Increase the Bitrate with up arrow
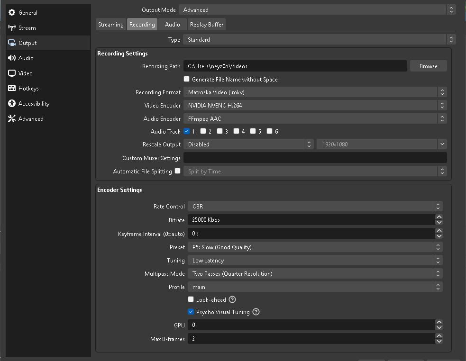The width and height of the screenshot is (466, 361). point(439,217)
